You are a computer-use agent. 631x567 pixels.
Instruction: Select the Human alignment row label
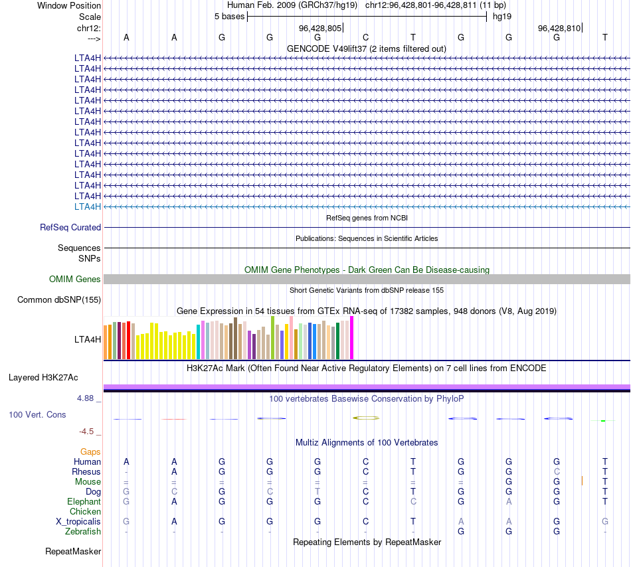(x=87, y=461)
